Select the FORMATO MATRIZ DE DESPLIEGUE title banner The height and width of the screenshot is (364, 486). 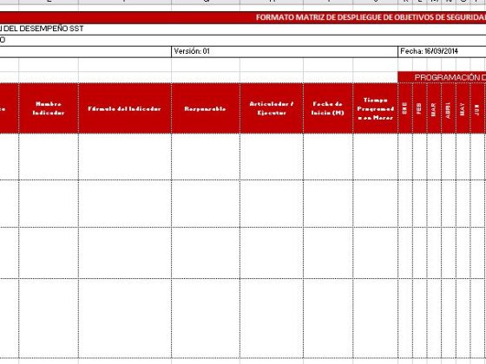pyautogui.click(x=243, y=17)
